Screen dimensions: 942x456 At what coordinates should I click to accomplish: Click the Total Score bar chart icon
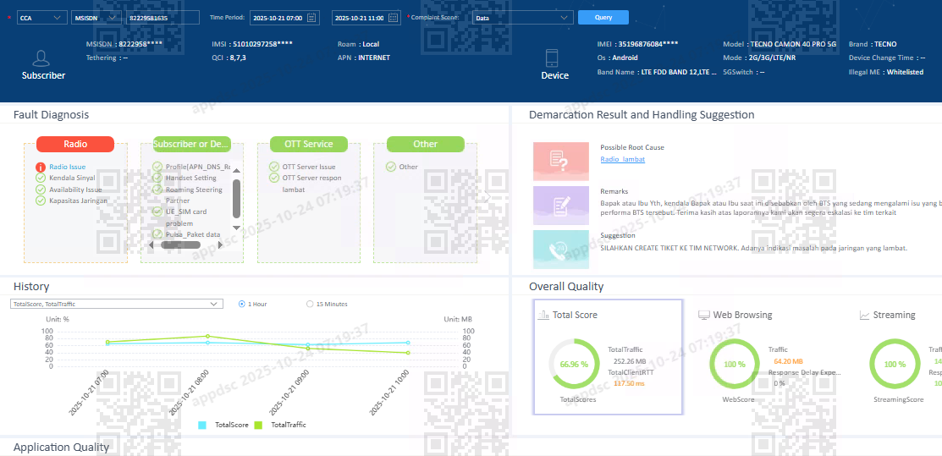(x=543, y=315)
